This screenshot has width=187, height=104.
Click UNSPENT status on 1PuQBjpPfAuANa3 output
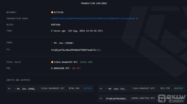178,98
